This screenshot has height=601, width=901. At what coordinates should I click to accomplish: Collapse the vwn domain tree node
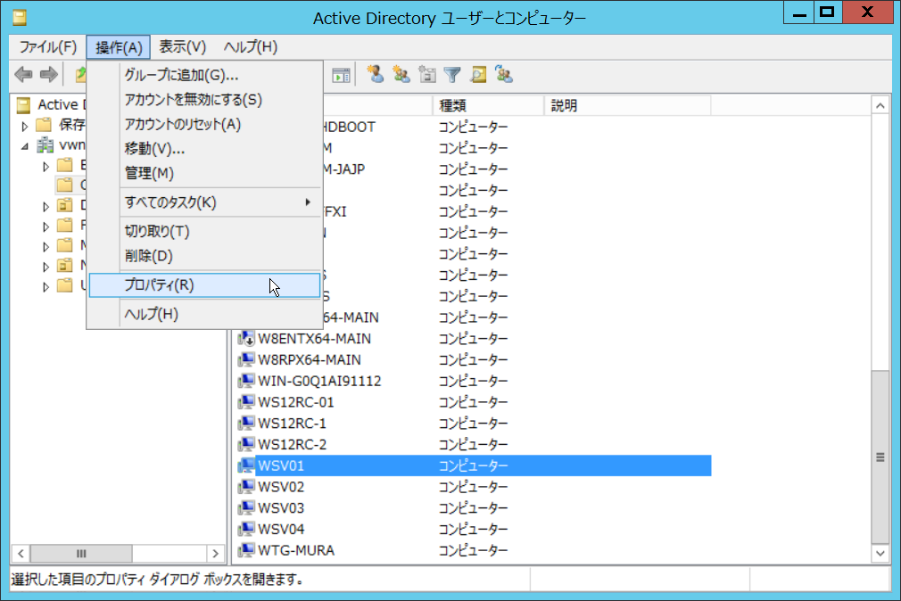click(x=25, y=146)
